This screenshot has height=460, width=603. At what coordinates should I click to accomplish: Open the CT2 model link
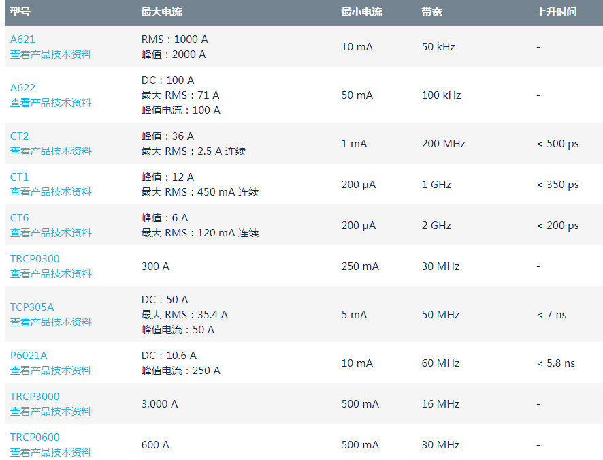[19, 136]
